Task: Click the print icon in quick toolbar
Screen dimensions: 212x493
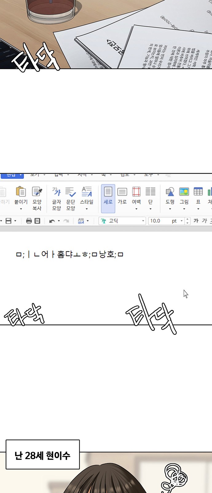Action: [x=29, y=221]
